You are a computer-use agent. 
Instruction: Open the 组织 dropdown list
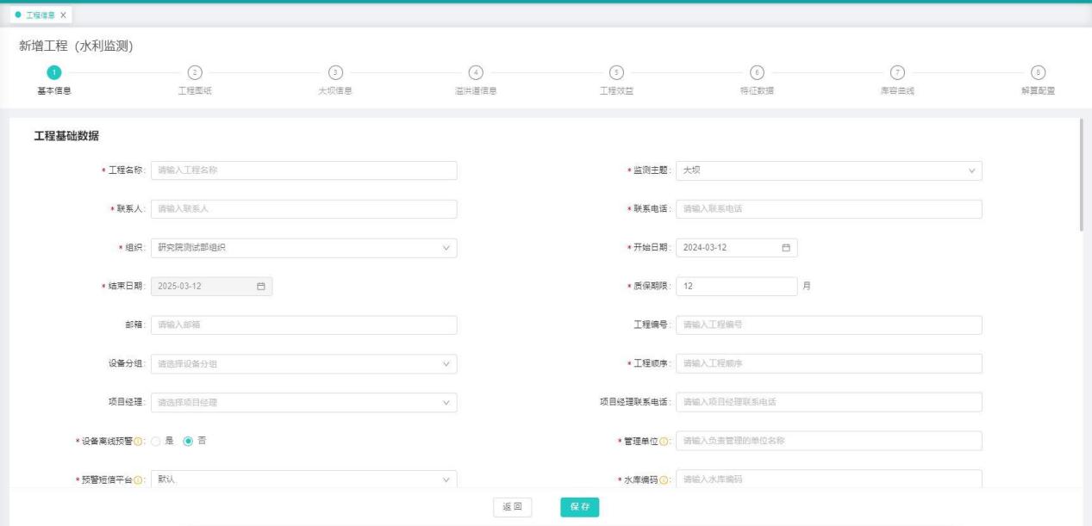click(303, 248)
